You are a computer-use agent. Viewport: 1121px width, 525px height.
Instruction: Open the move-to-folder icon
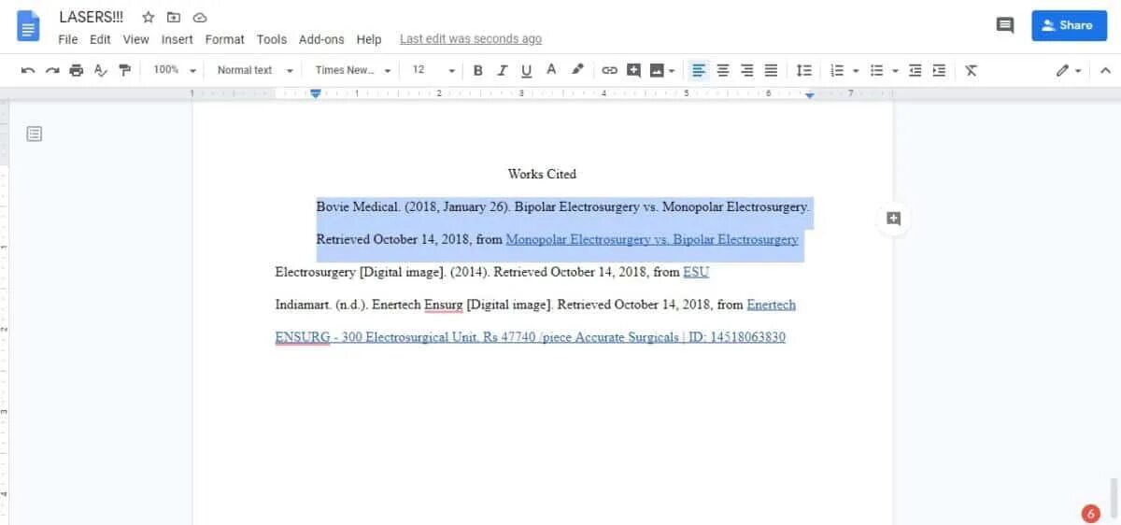pos(174,18)
